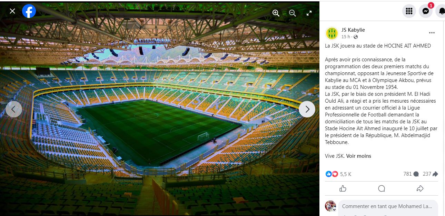Go to the next photo
445x216 pixels.
coord(307,109)
